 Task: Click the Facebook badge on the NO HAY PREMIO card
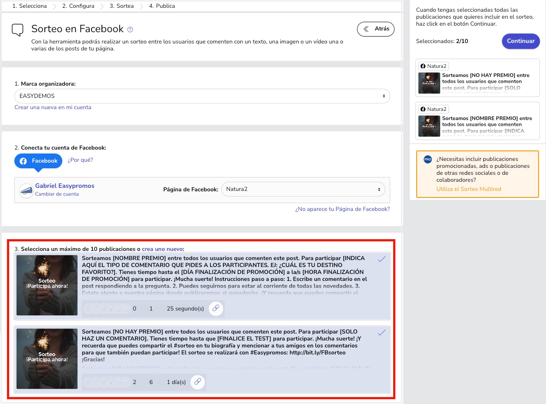[433, 66]
